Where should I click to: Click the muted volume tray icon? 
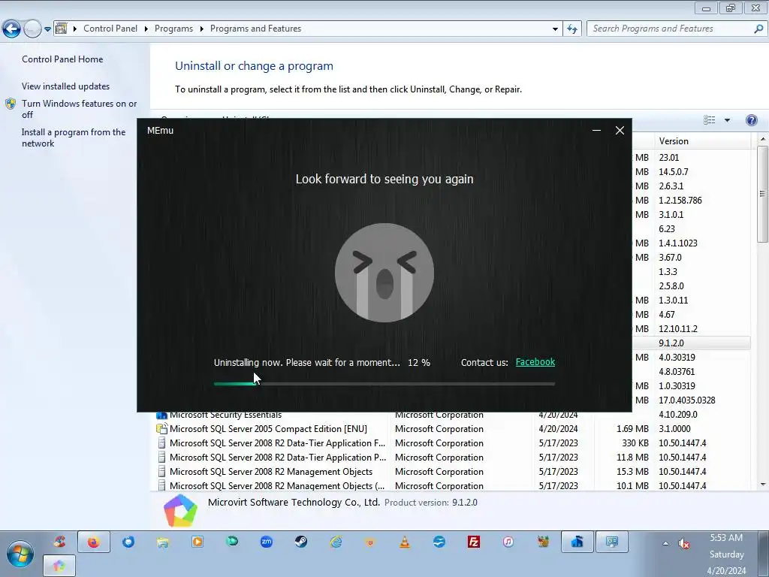683,543
